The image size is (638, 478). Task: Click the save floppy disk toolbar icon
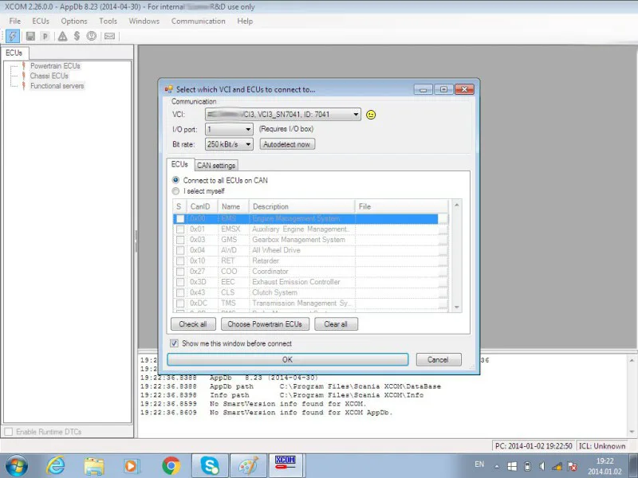pyautogui.click(x=30, y=36)
